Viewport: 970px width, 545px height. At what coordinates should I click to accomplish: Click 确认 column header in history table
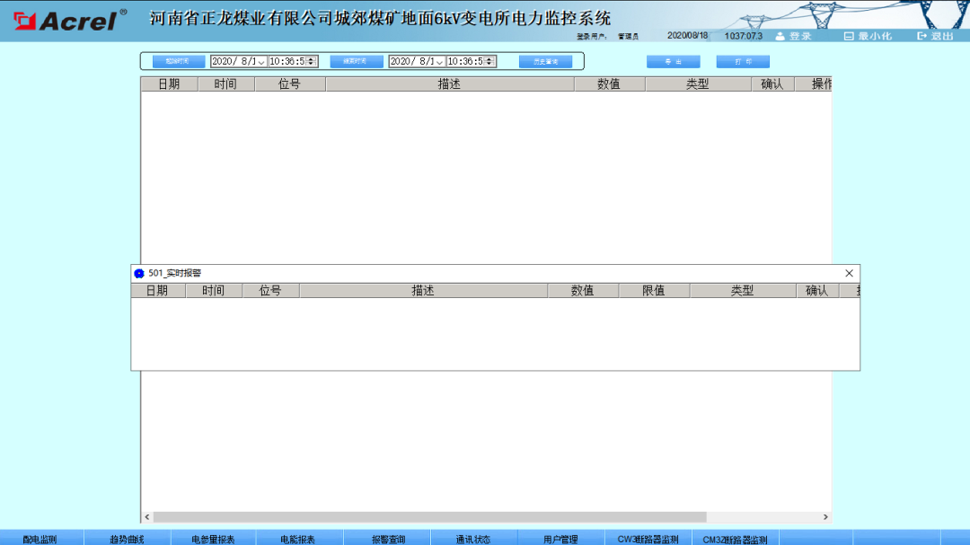[x=772, y=84]
